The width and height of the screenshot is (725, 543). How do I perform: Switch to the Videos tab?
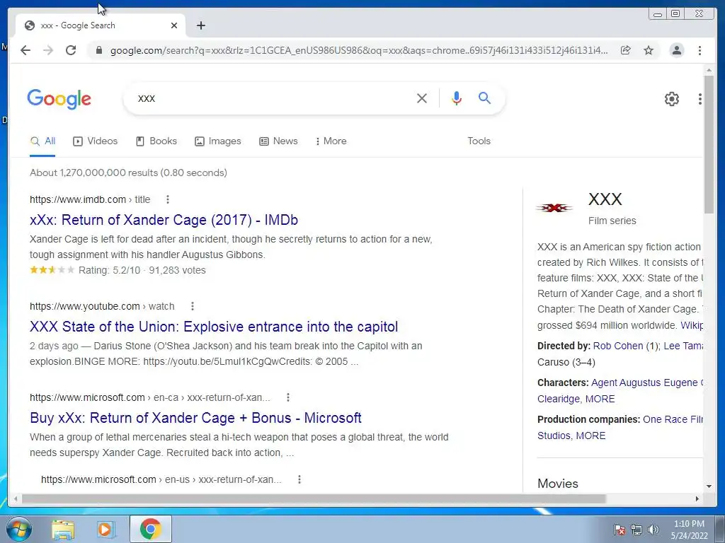tap(96, 141)
